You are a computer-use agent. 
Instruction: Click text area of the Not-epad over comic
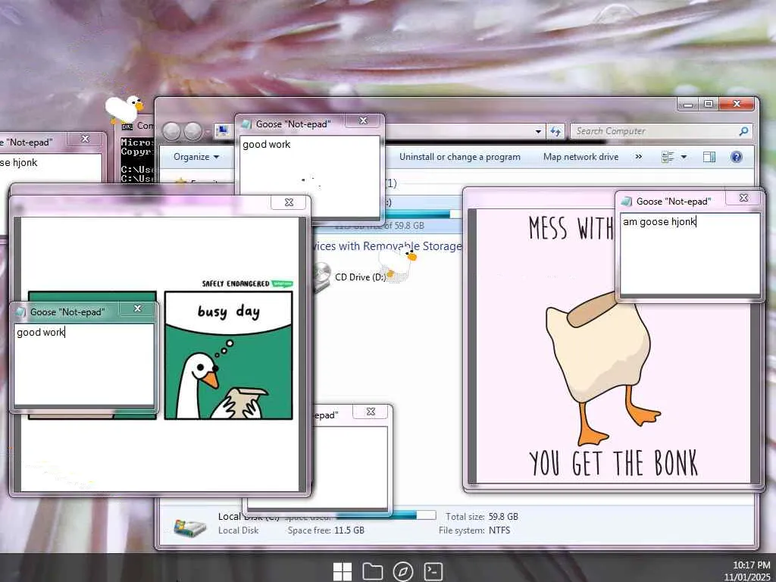tap(84, 365)
